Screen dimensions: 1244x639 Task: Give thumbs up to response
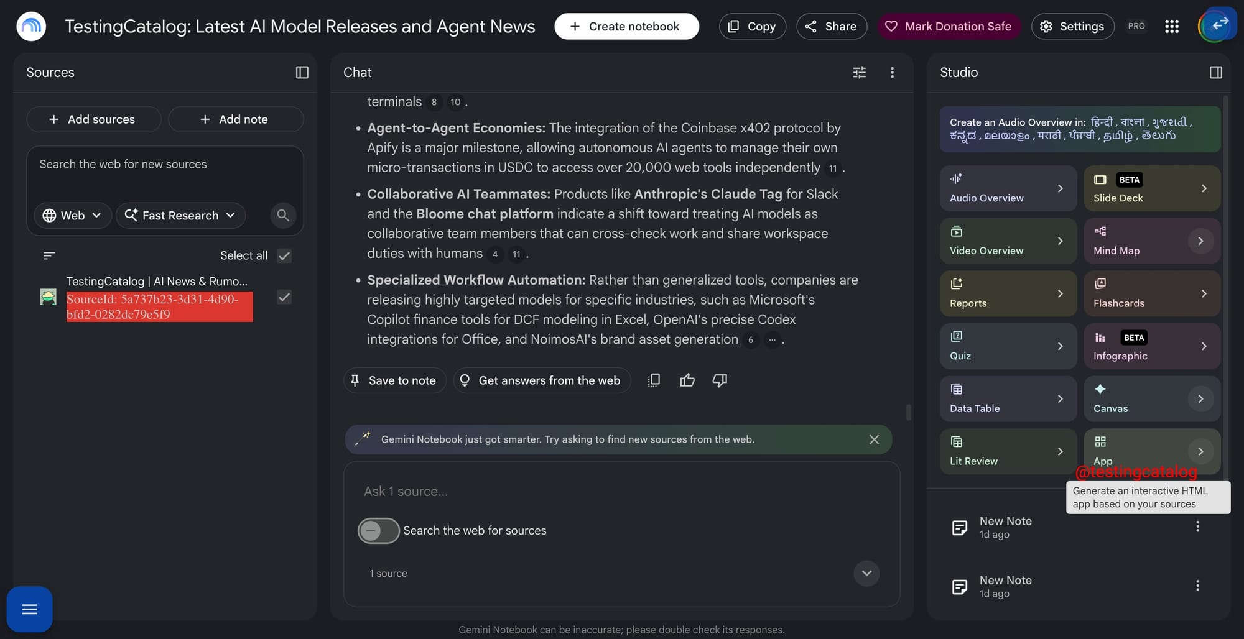pyautogui.click(x=687, y=380)
